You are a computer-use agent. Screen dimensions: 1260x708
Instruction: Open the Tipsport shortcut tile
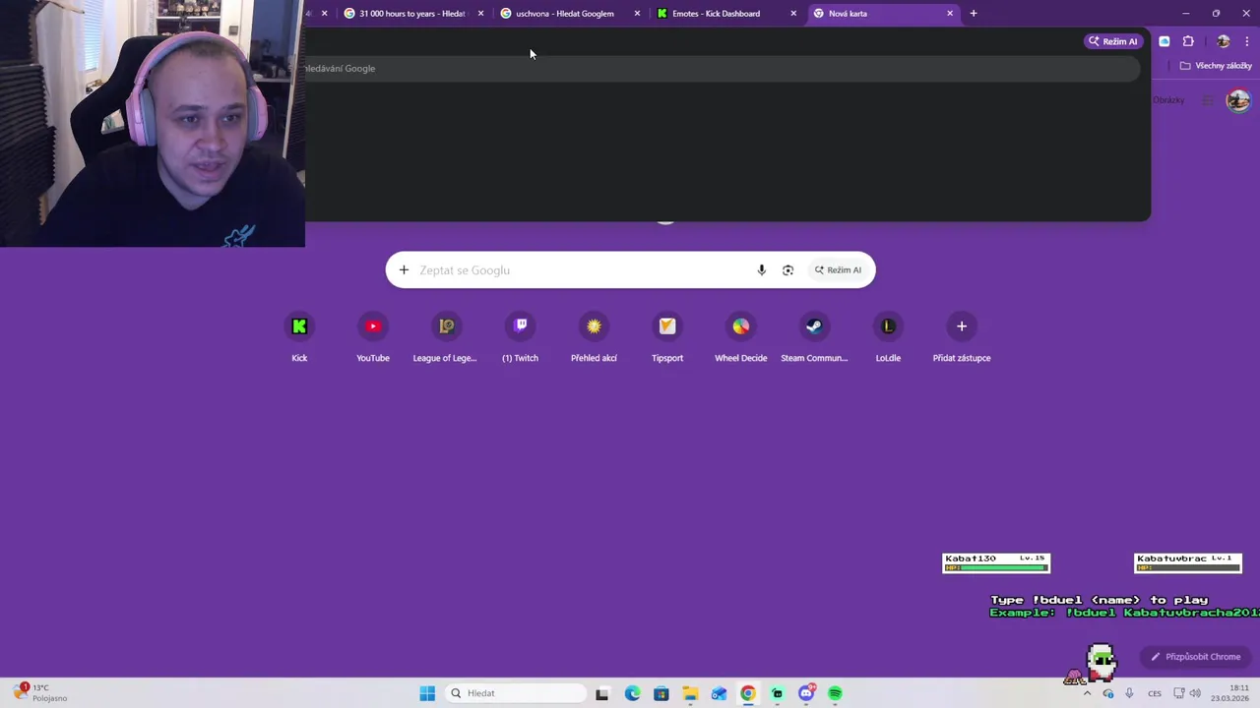667,337
